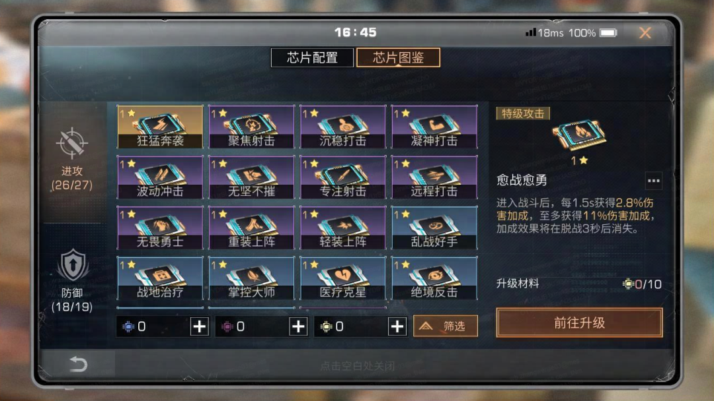Pick the 战地治疗 medical chip
The width and height of the screenshot is (714, 401).
tap(160, 278)
